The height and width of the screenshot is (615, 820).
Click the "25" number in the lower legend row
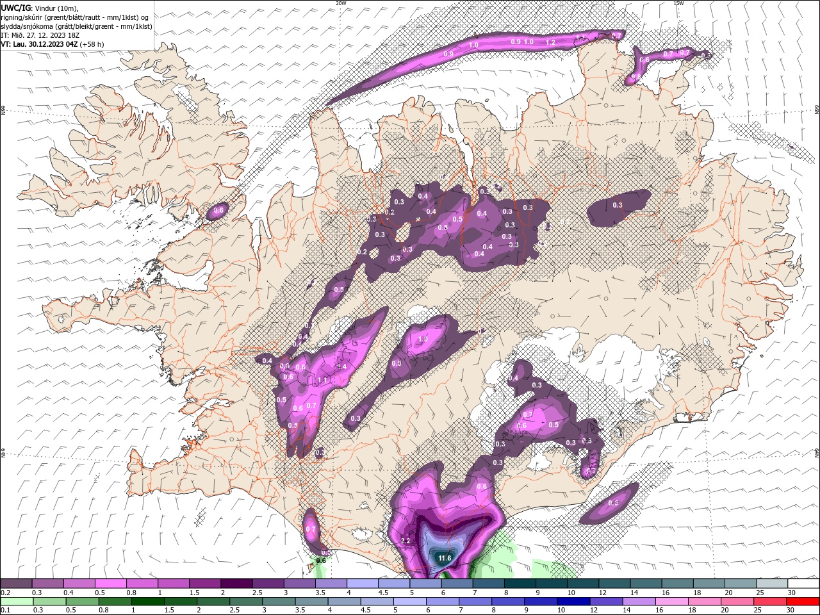(757, 610)
